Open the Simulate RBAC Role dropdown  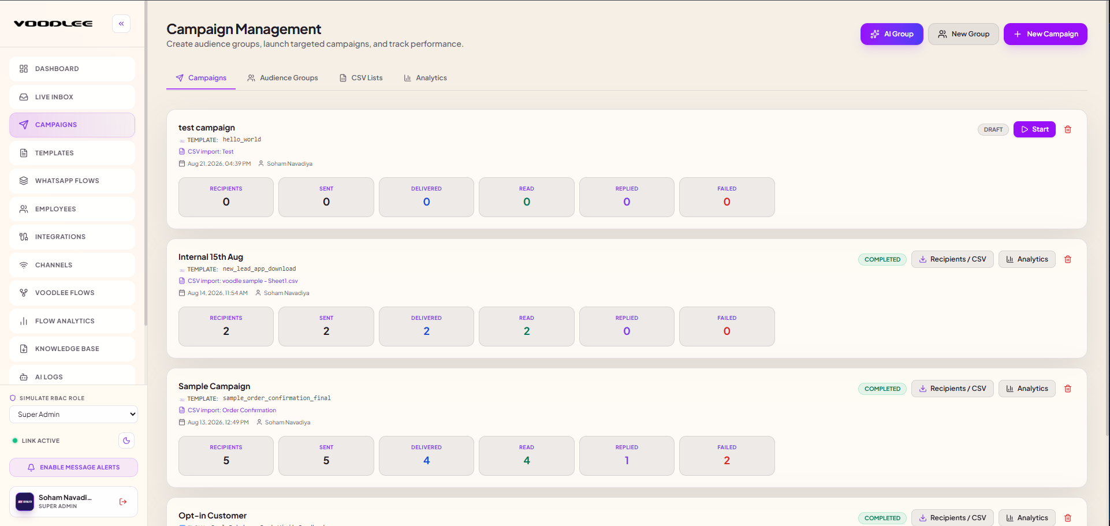[x=73, y=414]
